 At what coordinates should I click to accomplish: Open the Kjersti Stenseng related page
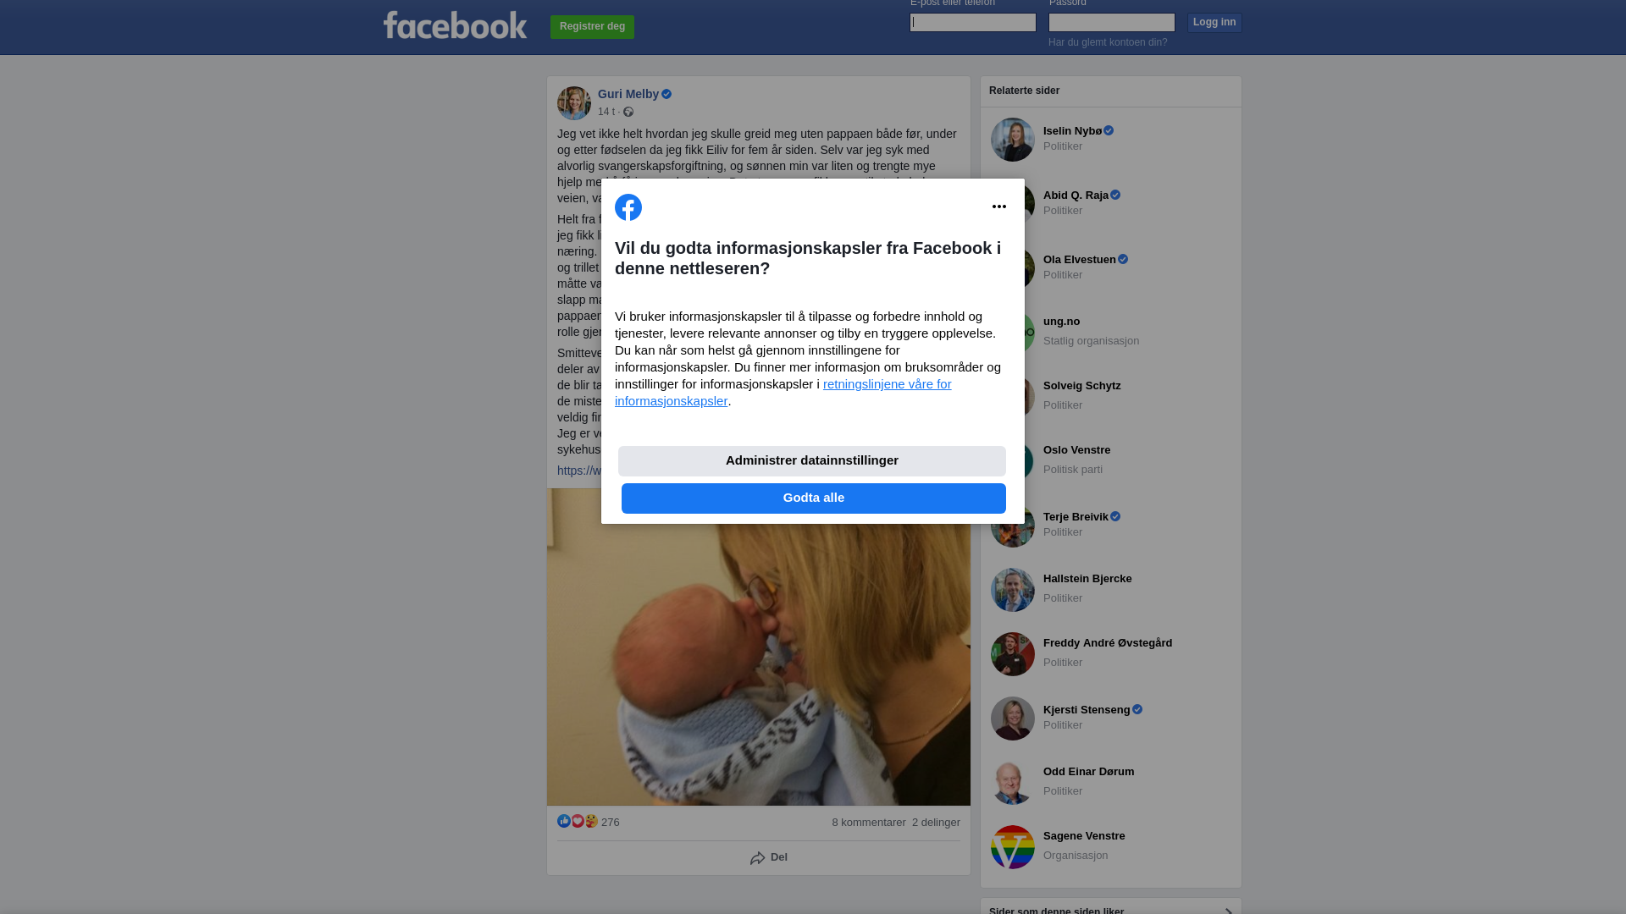1110,719
